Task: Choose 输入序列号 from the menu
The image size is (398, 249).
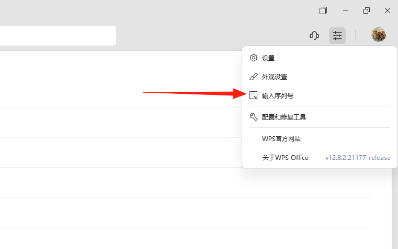Action: pyautogui.click(x=320, y=95)
